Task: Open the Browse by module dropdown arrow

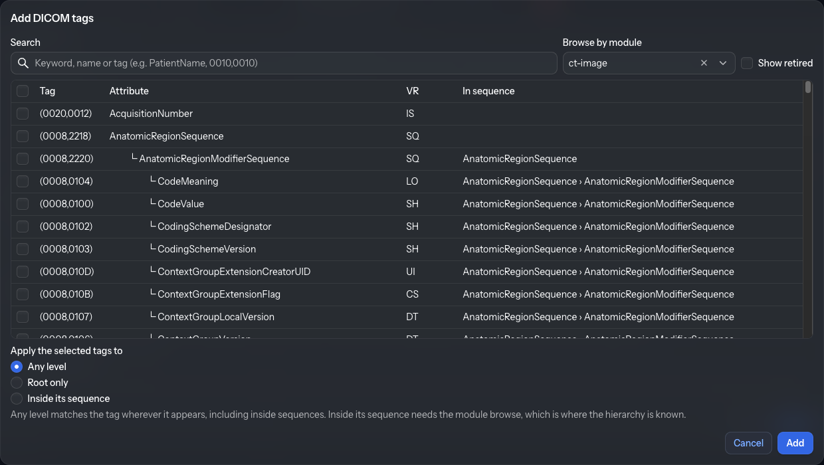Action: [x=723, y=63]
